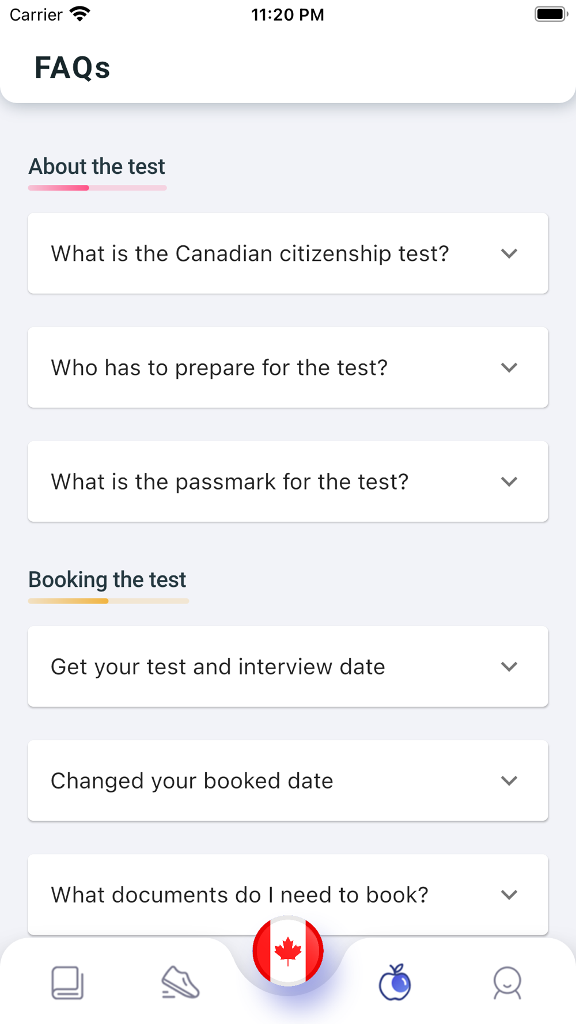Expand chevron next to passmark question
576x1024 pixels.
[x=509, y=481]
